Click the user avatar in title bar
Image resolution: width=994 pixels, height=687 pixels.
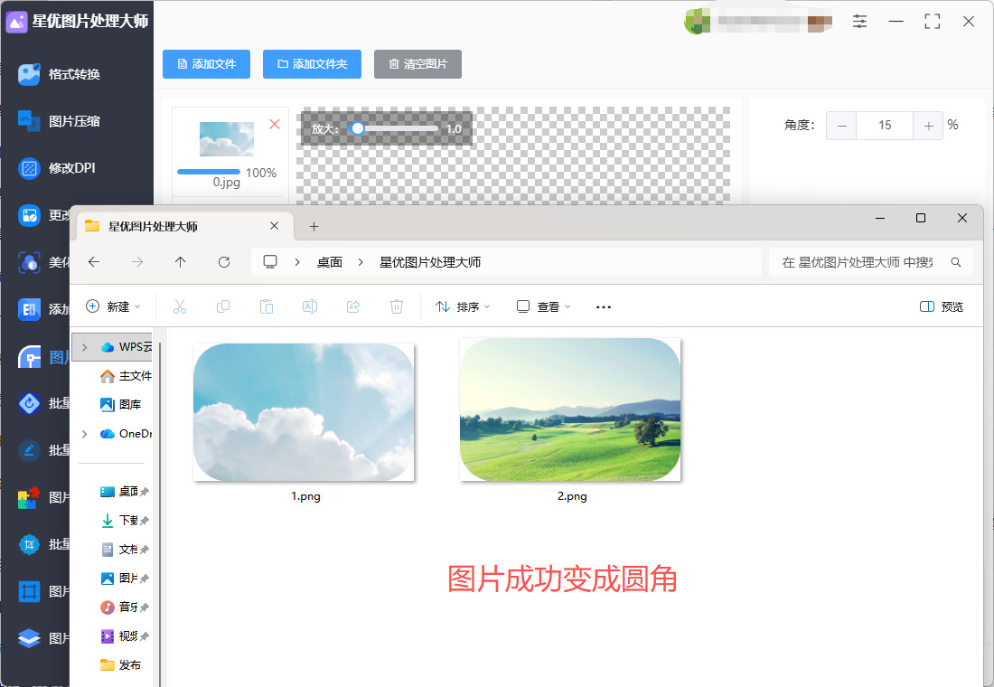coord(697,22)
